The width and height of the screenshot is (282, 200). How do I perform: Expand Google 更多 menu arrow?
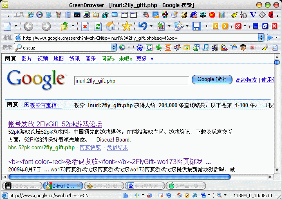(152, 59)
